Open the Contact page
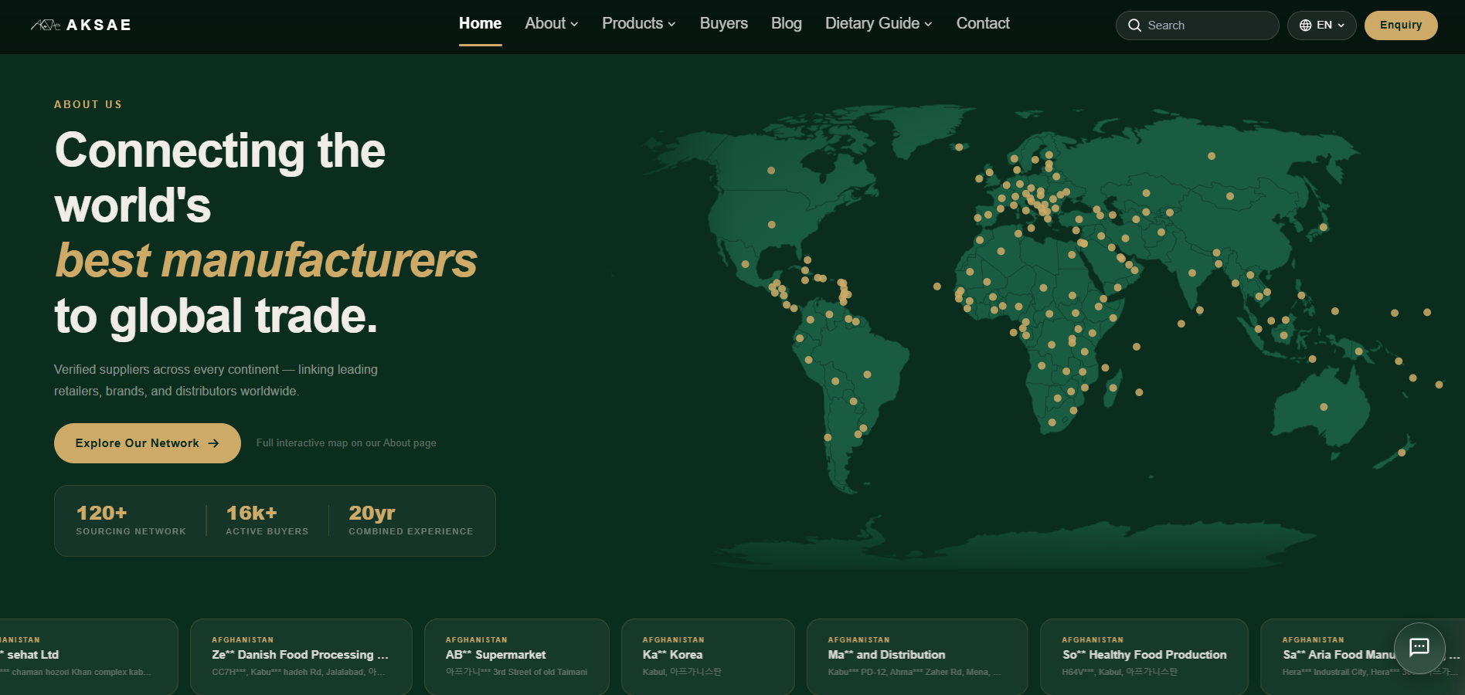Screen dimensions: 1465x695 [983, 24]
